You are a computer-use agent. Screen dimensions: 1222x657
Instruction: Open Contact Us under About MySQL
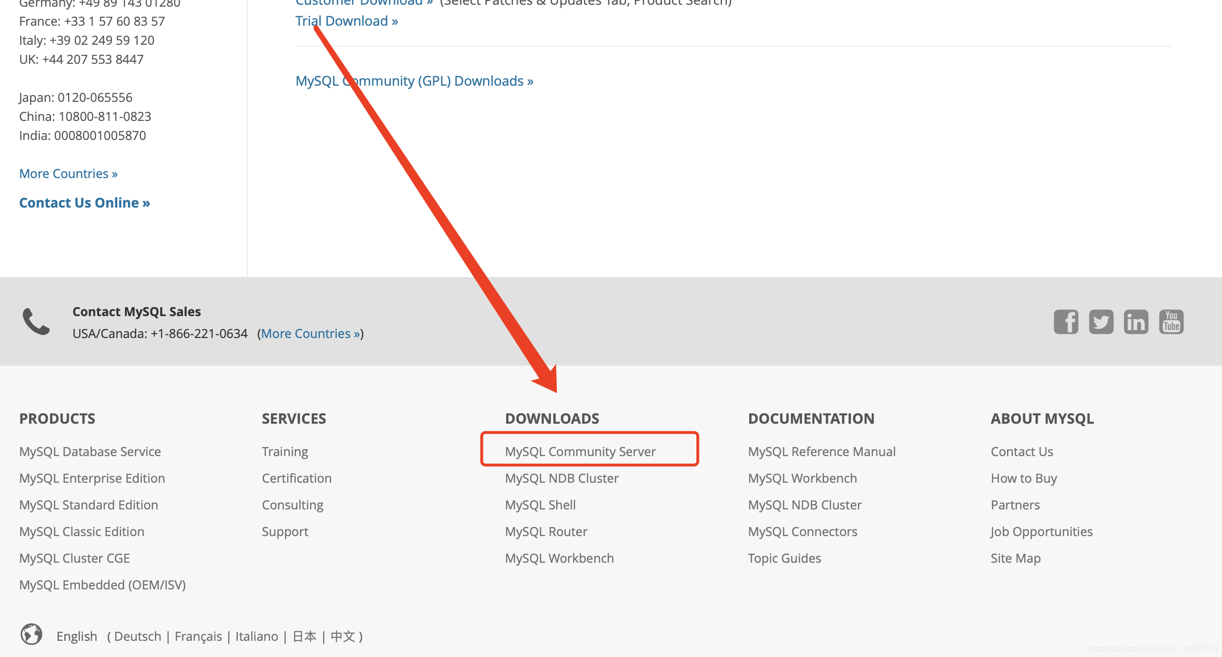pos(1022,451)
